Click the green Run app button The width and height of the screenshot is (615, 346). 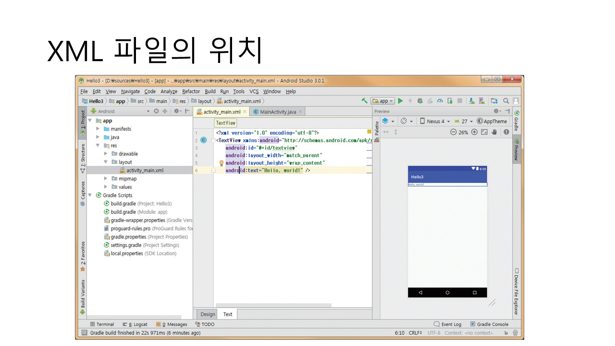click(x=400, y=101)
